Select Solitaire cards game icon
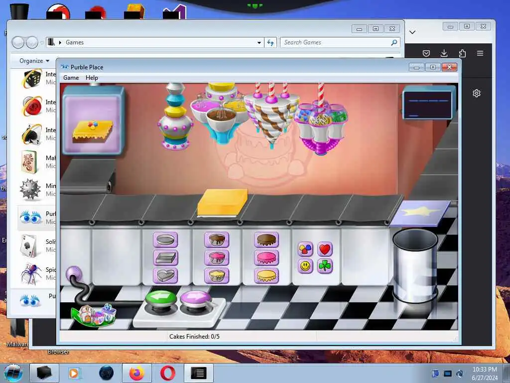The width and height of the screenshot is (510, 383). pyautogui.click(x=29, y=245)
